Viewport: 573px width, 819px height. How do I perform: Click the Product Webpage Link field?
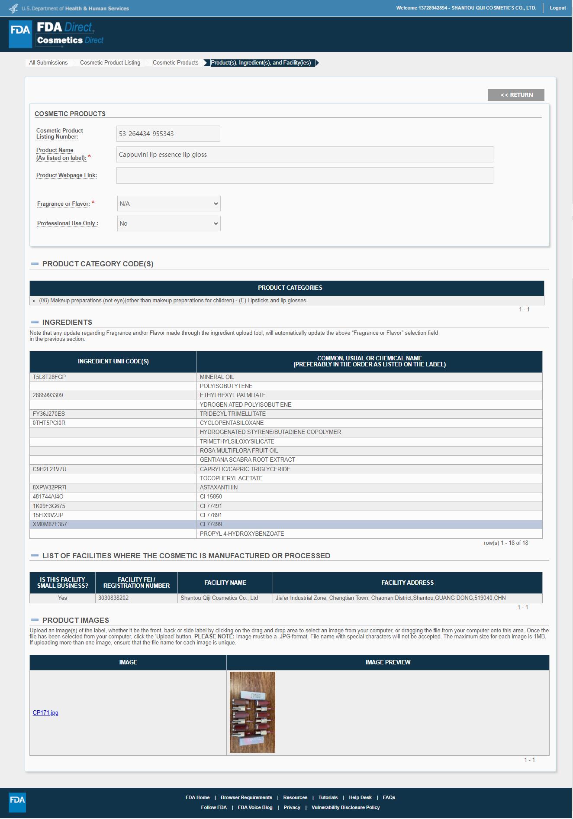point(304,175)
